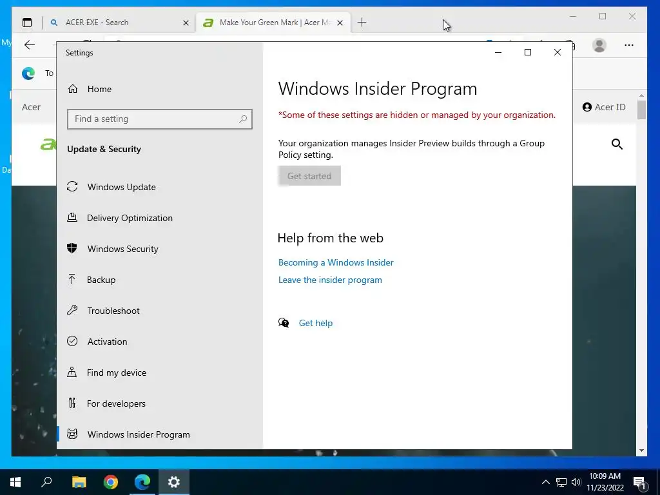Click the Acer link on webpage

[31, 107]
